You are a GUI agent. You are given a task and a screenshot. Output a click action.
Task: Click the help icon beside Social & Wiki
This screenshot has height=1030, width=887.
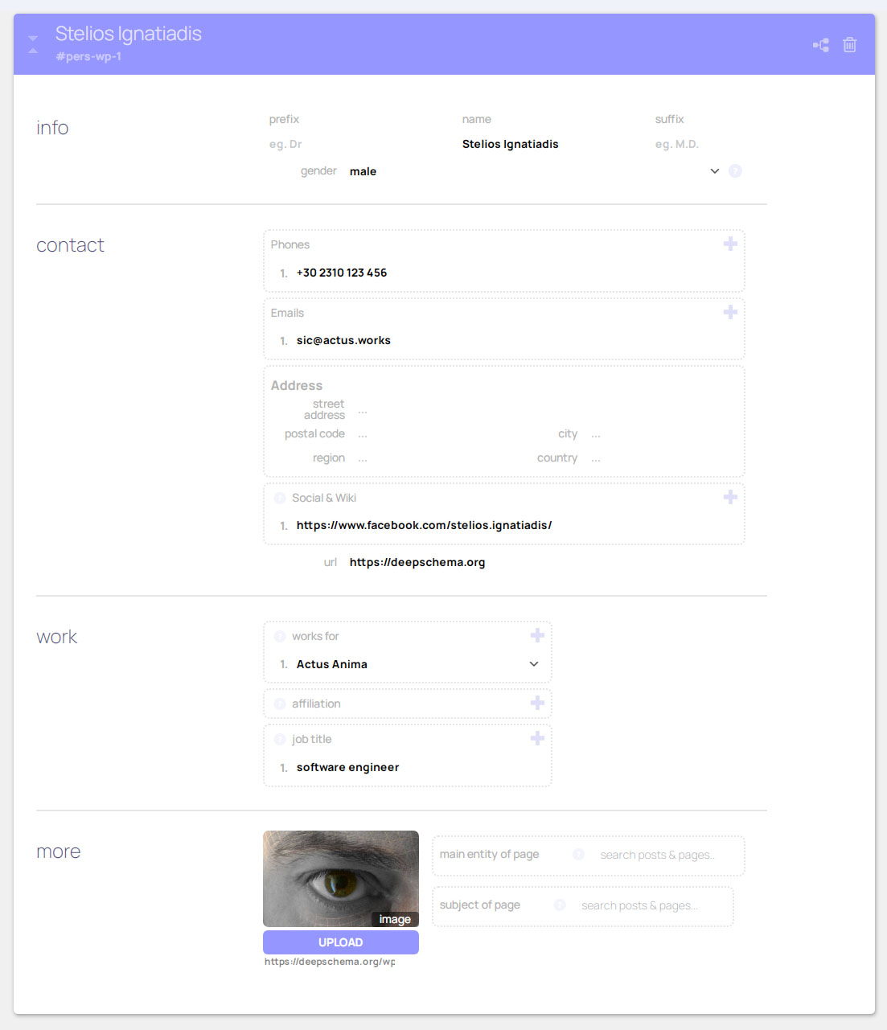coord(278,497)
